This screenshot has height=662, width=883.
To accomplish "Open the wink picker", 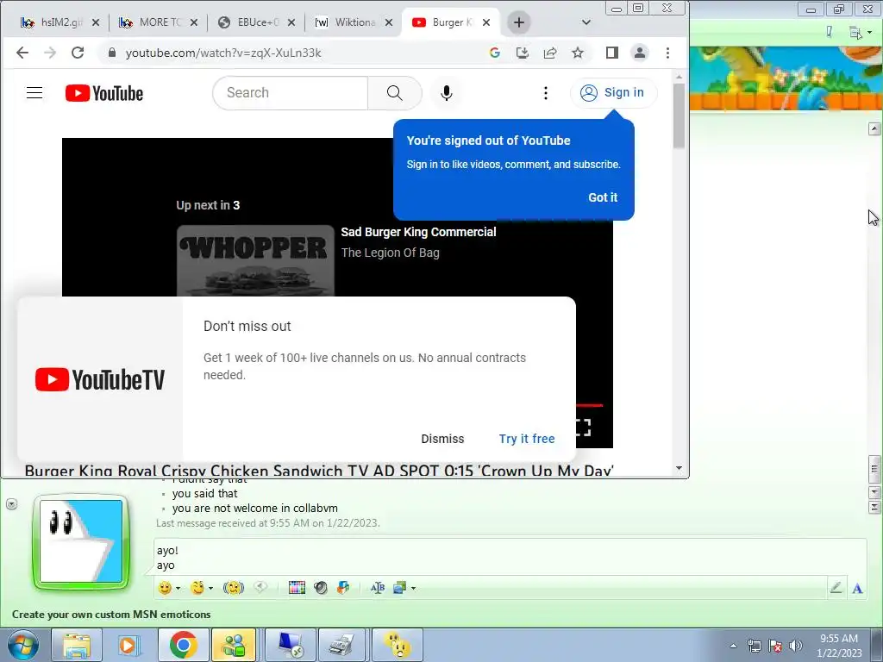I will click(x=197, y=588).
